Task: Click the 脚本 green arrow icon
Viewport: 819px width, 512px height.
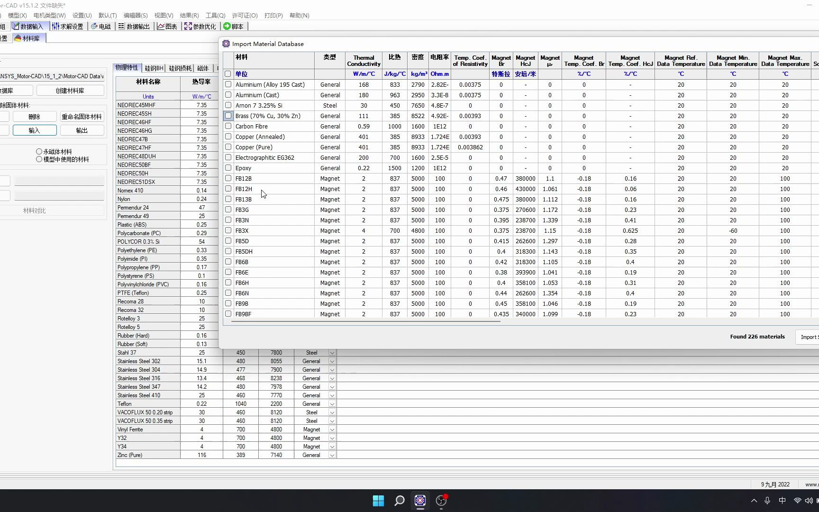Action: point(227,26)
